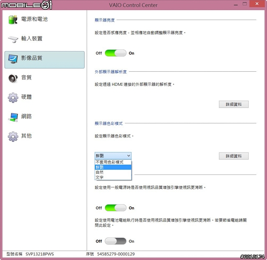Click 詳細資料 button for external display resolution

234,105
